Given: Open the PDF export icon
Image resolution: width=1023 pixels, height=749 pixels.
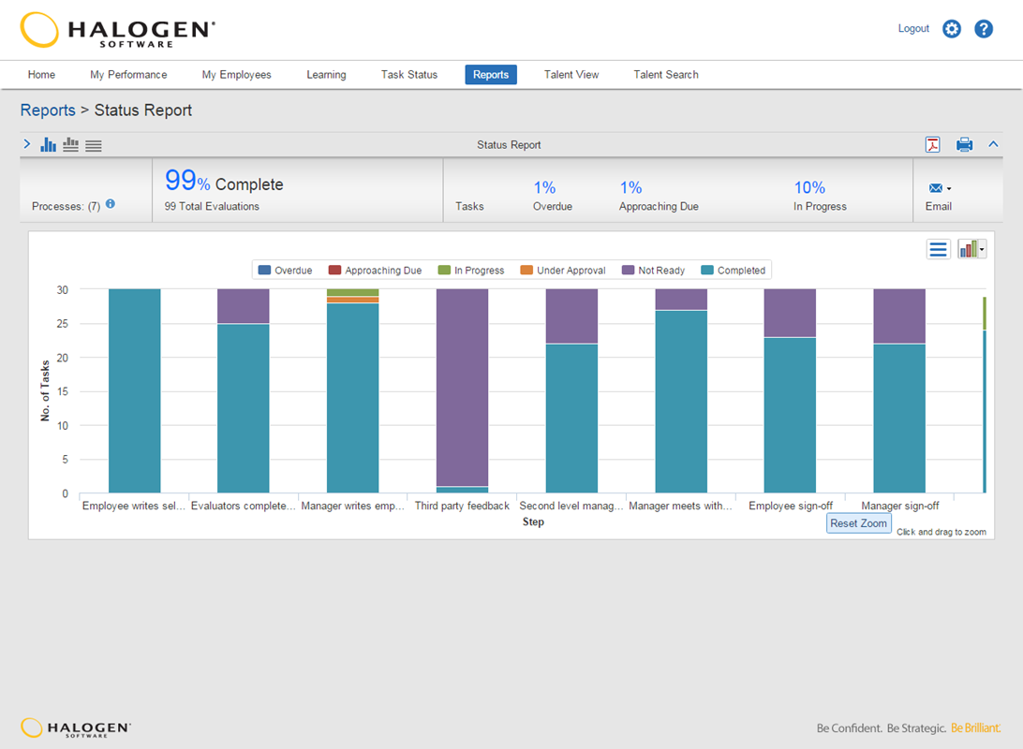Looking at the screenshot, I should click(x=933, y=145).
